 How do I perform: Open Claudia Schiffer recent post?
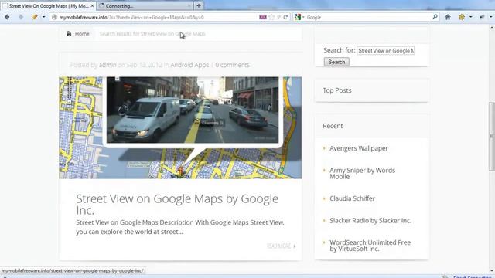coord(353,198)
